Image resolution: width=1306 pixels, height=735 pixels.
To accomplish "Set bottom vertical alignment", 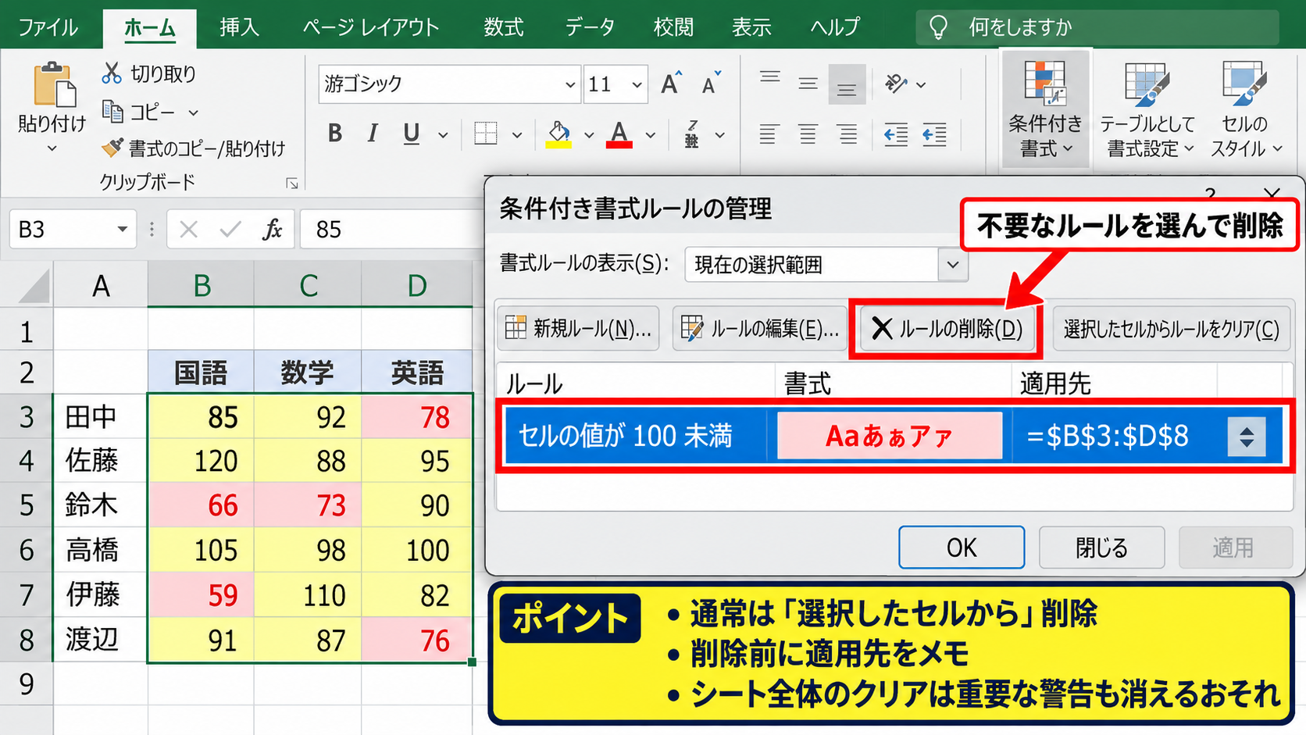I will (x=847, y=84).
